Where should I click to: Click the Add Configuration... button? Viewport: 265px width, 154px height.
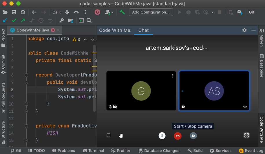[x=151, y=12]
